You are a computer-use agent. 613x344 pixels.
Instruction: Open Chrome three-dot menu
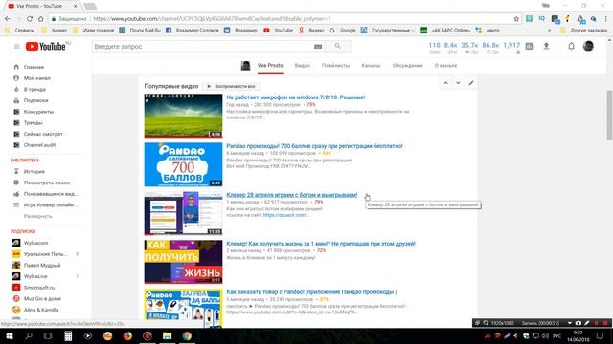(605, 19)
